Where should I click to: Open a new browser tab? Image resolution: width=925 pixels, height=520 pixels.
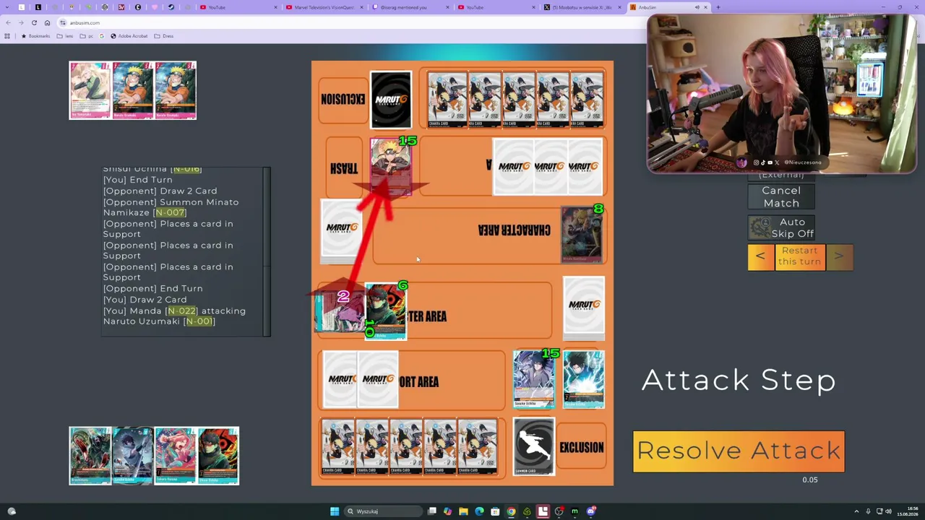tap(718, 7)
